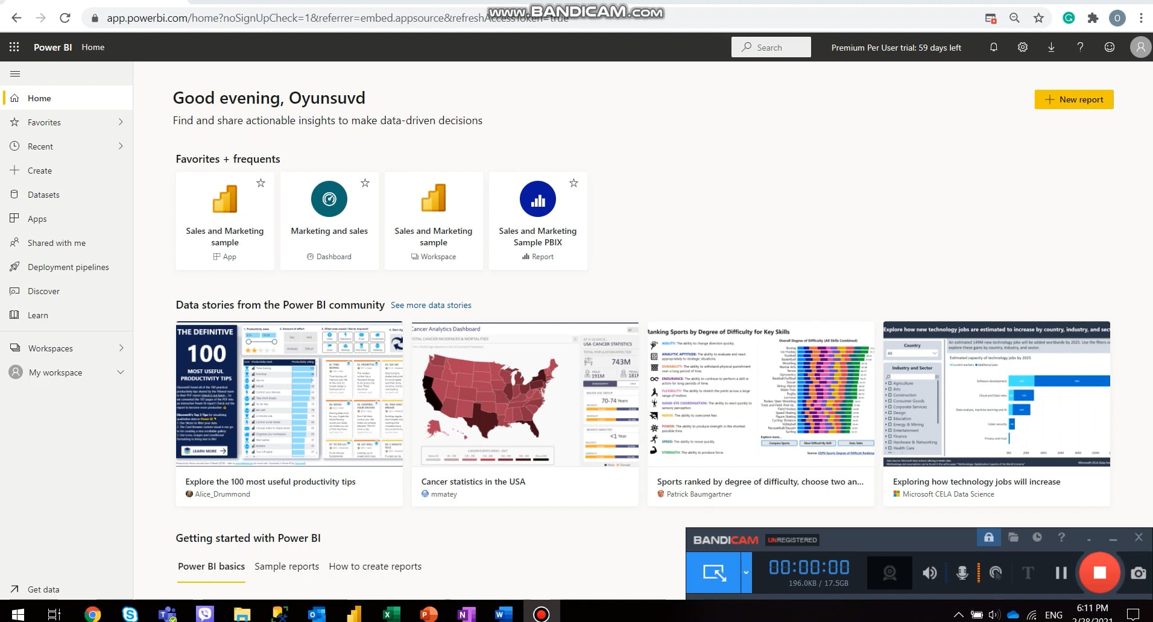Collapse the navigation pane hamburger icon

pos(15,74)
